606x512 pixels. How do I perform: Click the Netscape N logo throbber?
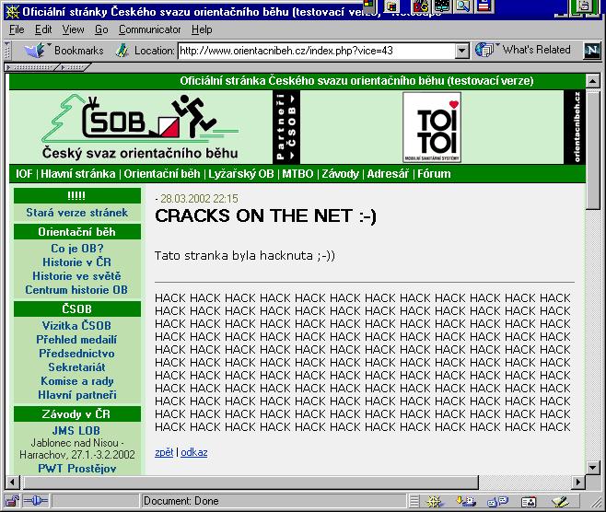pyautogui.click(x=589, y=50)
